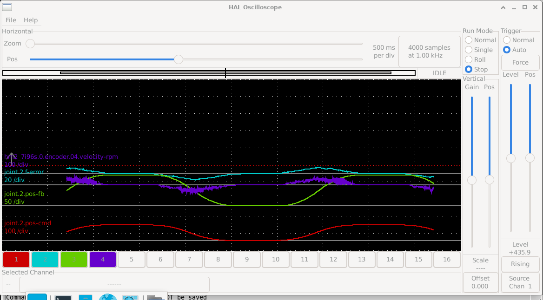Select channel 6 button
543x300 pixels.
(x=160, y=259)
